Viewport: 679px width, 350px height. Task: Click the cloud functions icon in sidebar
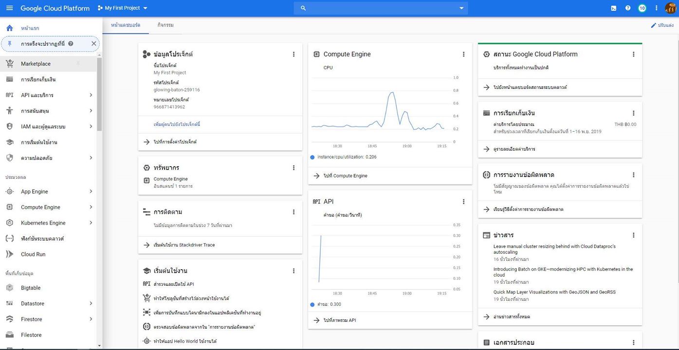click(9, 239)
